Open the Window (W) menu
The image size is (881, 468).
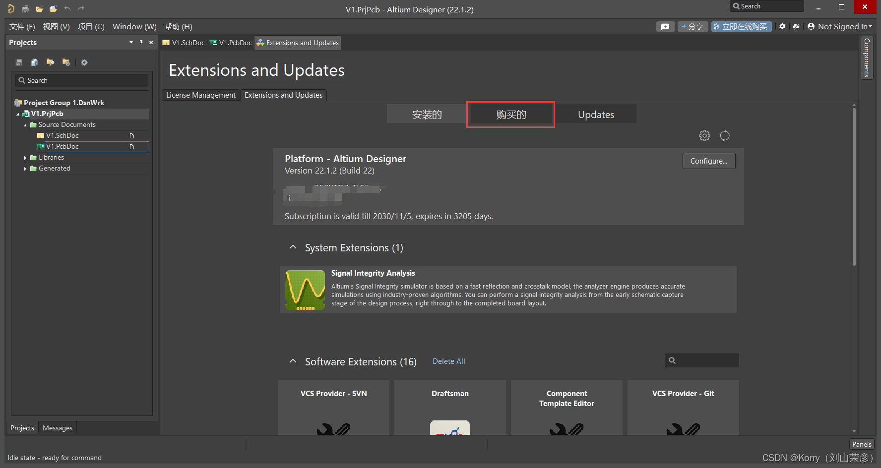(x=134, y=27)
